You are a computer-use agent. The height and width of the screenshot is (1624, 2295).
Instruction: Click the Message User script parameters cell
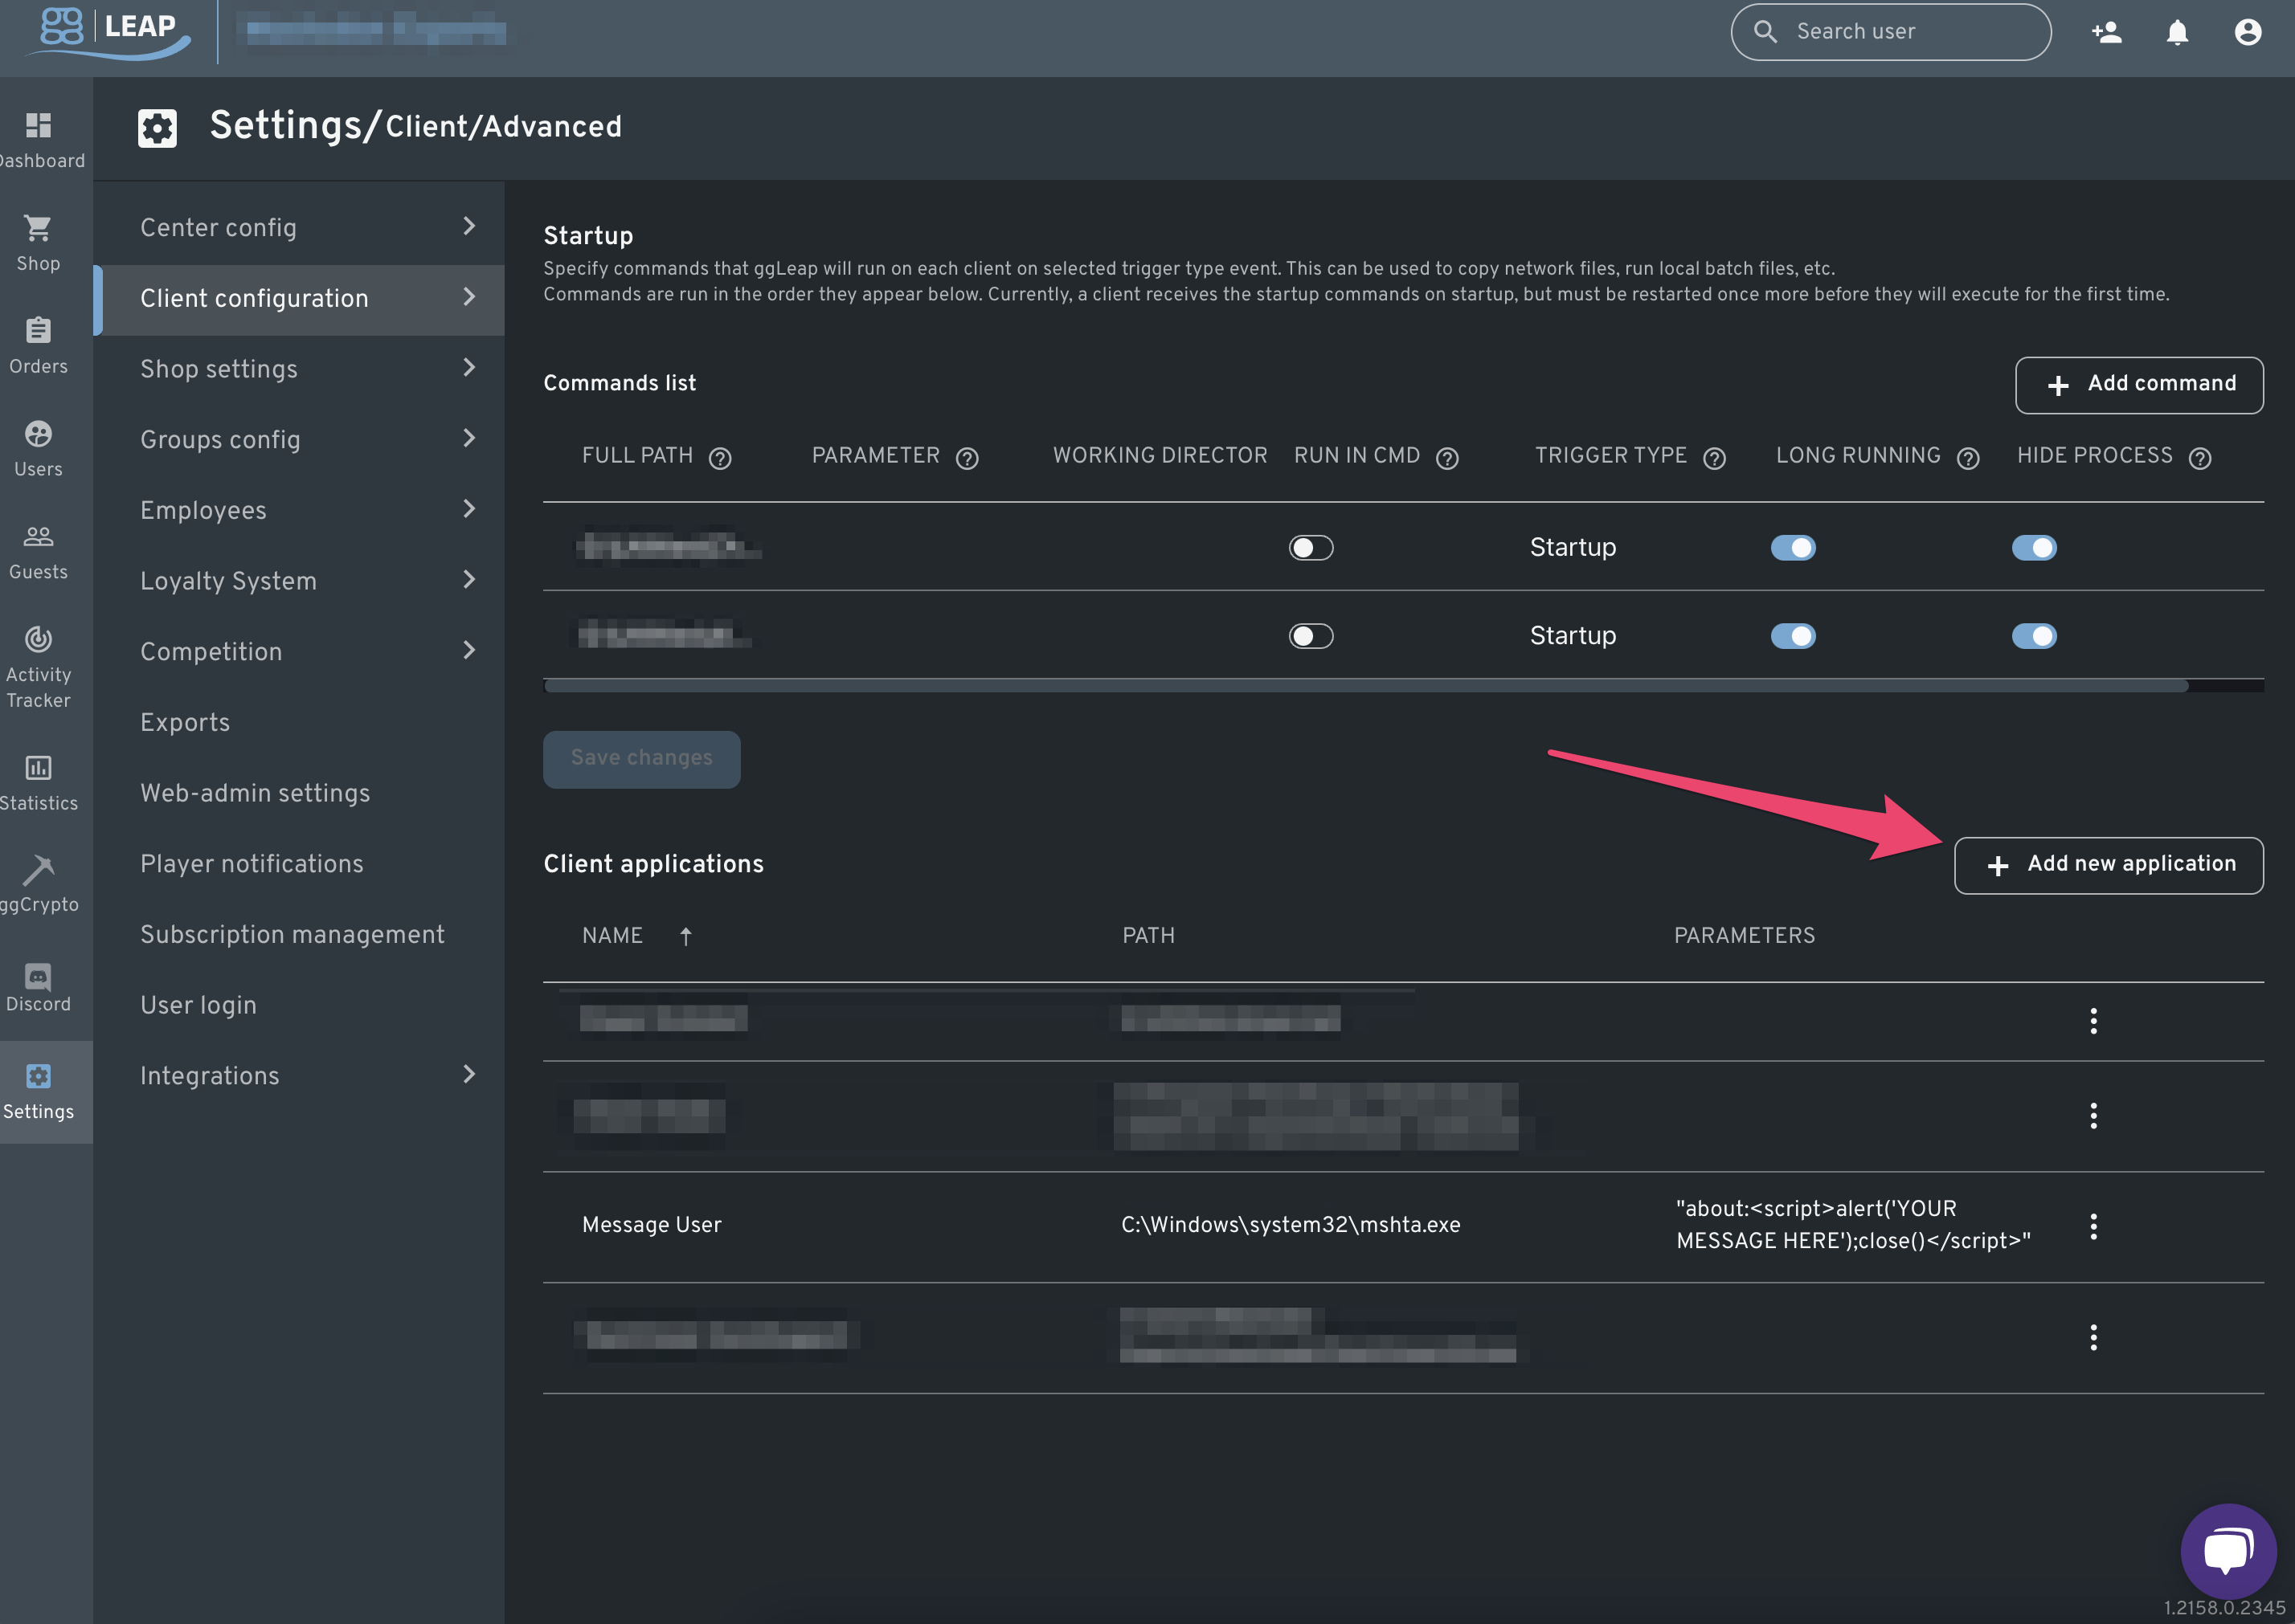1854,1225
